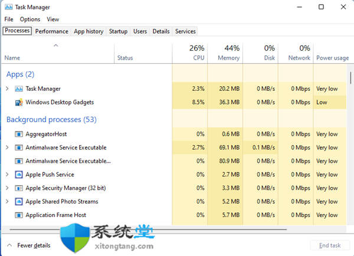Click the AggregatorHost process icon
This screenshot has height=256, width=354.
pos(19,134)
